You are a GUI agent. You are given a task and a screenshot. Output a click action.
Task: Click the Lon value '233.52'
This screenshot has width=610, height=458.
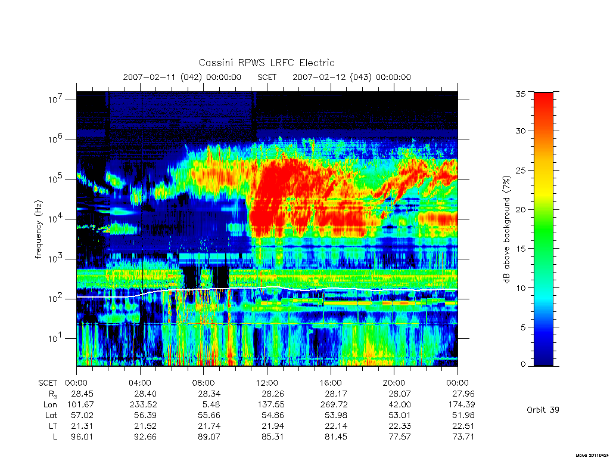[x=144, y=405]
